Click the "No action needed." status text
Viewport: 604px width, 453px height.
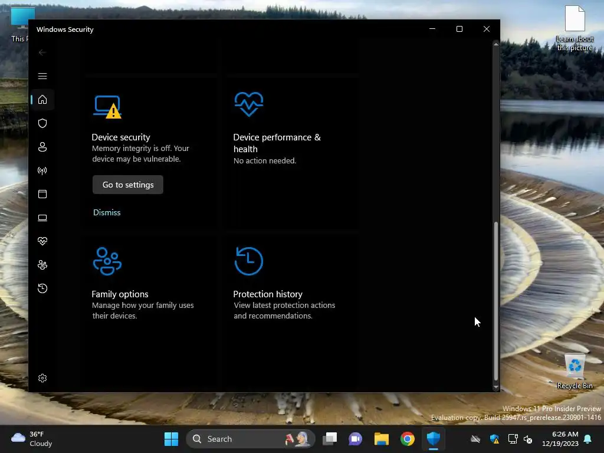pyautogui.click(x=265, y=160)
